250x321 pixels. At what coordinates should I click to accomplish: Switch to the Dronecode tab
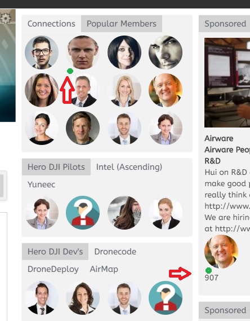coord(115,252)
